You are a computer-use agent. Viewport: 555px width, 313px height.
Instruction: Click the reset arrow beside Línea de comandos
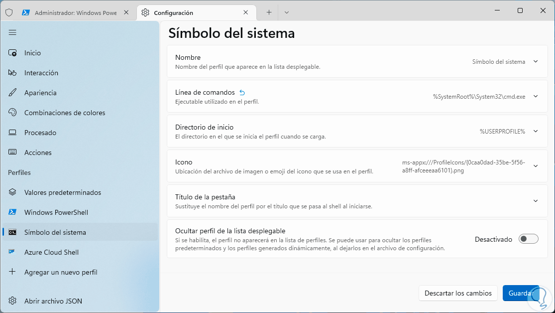click(242, 92)
